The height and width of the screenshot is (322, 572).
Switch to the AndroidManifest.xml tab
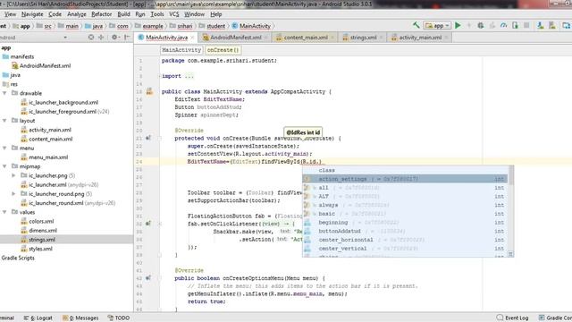point(235,38)
